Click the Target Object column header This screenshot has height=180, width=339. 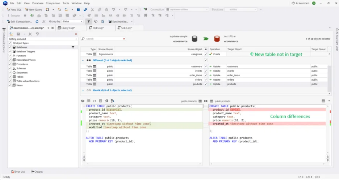[268, 49]
